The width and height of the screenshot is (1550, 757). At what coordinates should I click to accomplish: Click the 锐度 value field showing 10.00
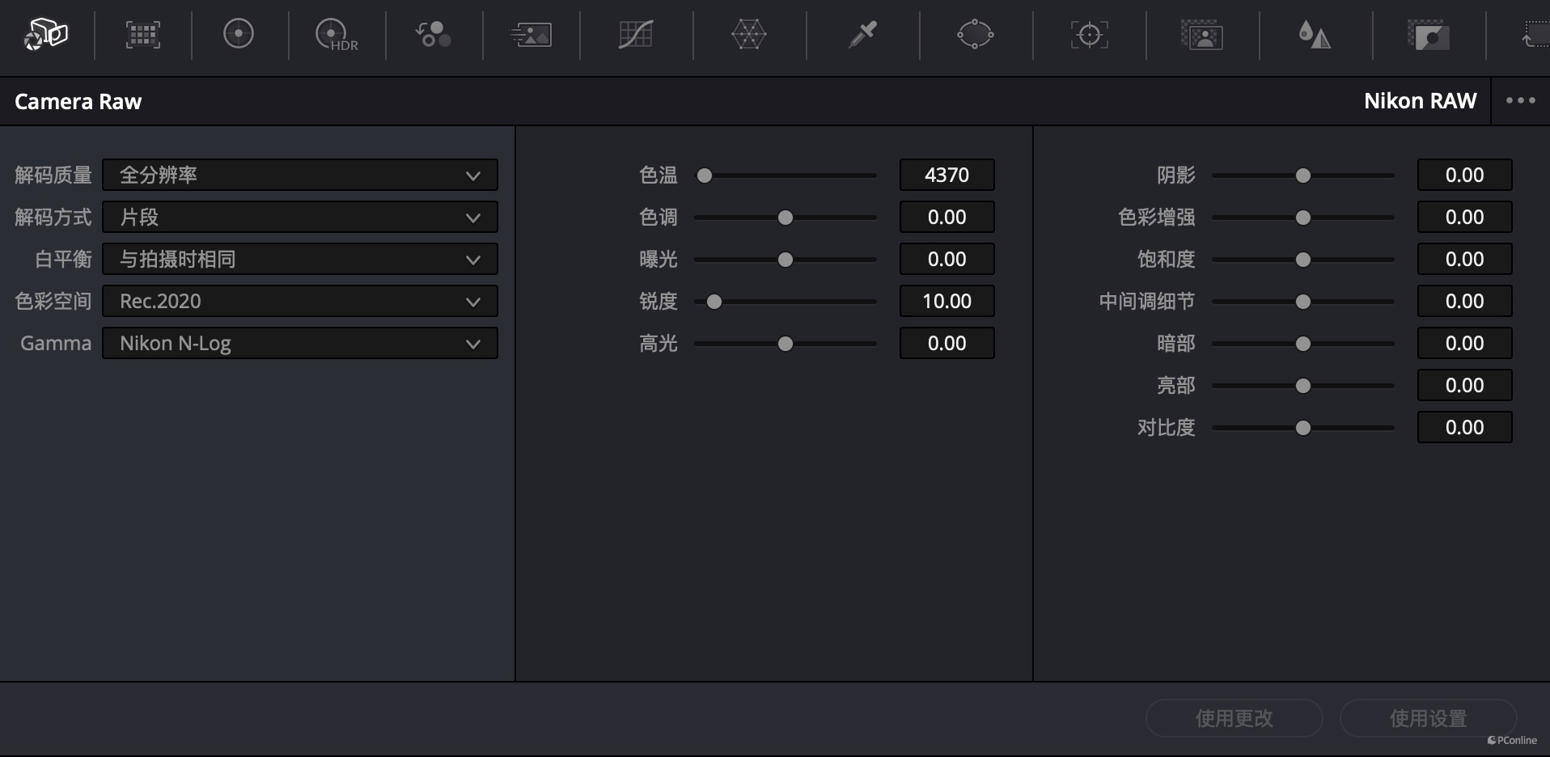pyautogui.click(x=947, y=301)
